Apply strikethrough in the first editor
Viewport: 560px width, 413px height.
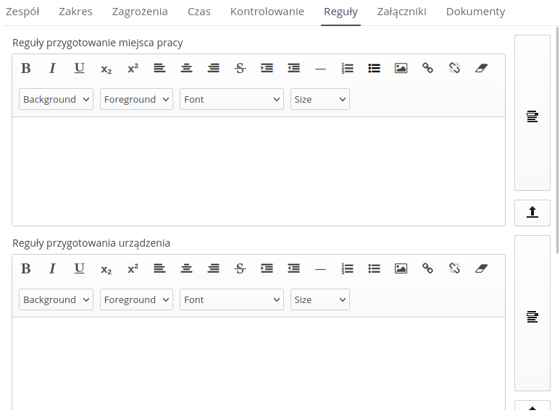click(x=240, y=68)
